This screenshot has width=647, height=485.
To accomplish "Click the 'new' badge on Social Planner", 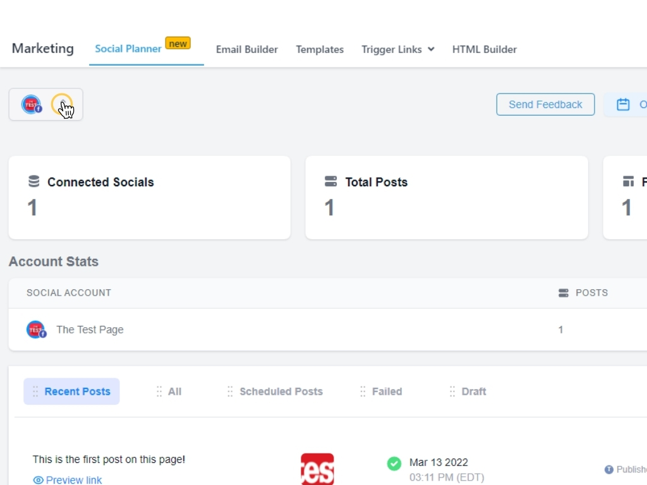I will pos(178,44).
